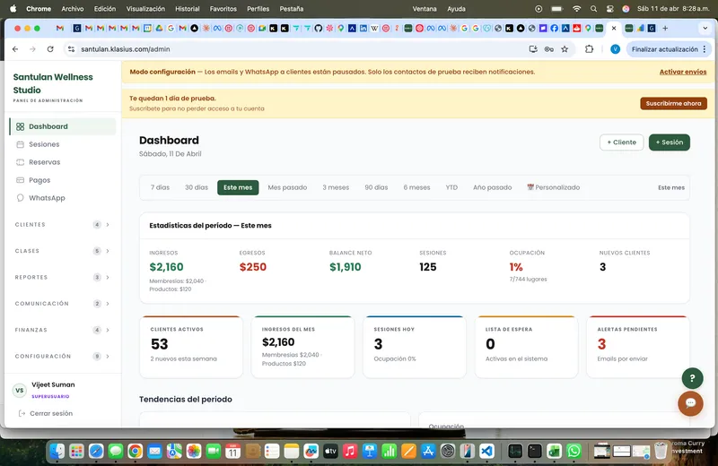The height and width of the screenshot is (466, 718).
Task: Open the password key icon in address bar
Action: coord(548,49)
